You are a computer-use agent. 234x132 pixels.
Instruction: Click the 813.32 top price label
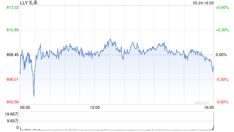click(12, 7)
